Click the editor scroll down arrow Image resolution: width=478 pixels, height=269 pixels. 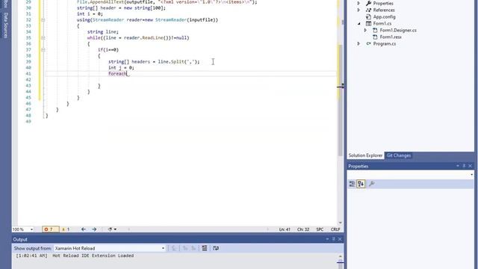(341, 223)
